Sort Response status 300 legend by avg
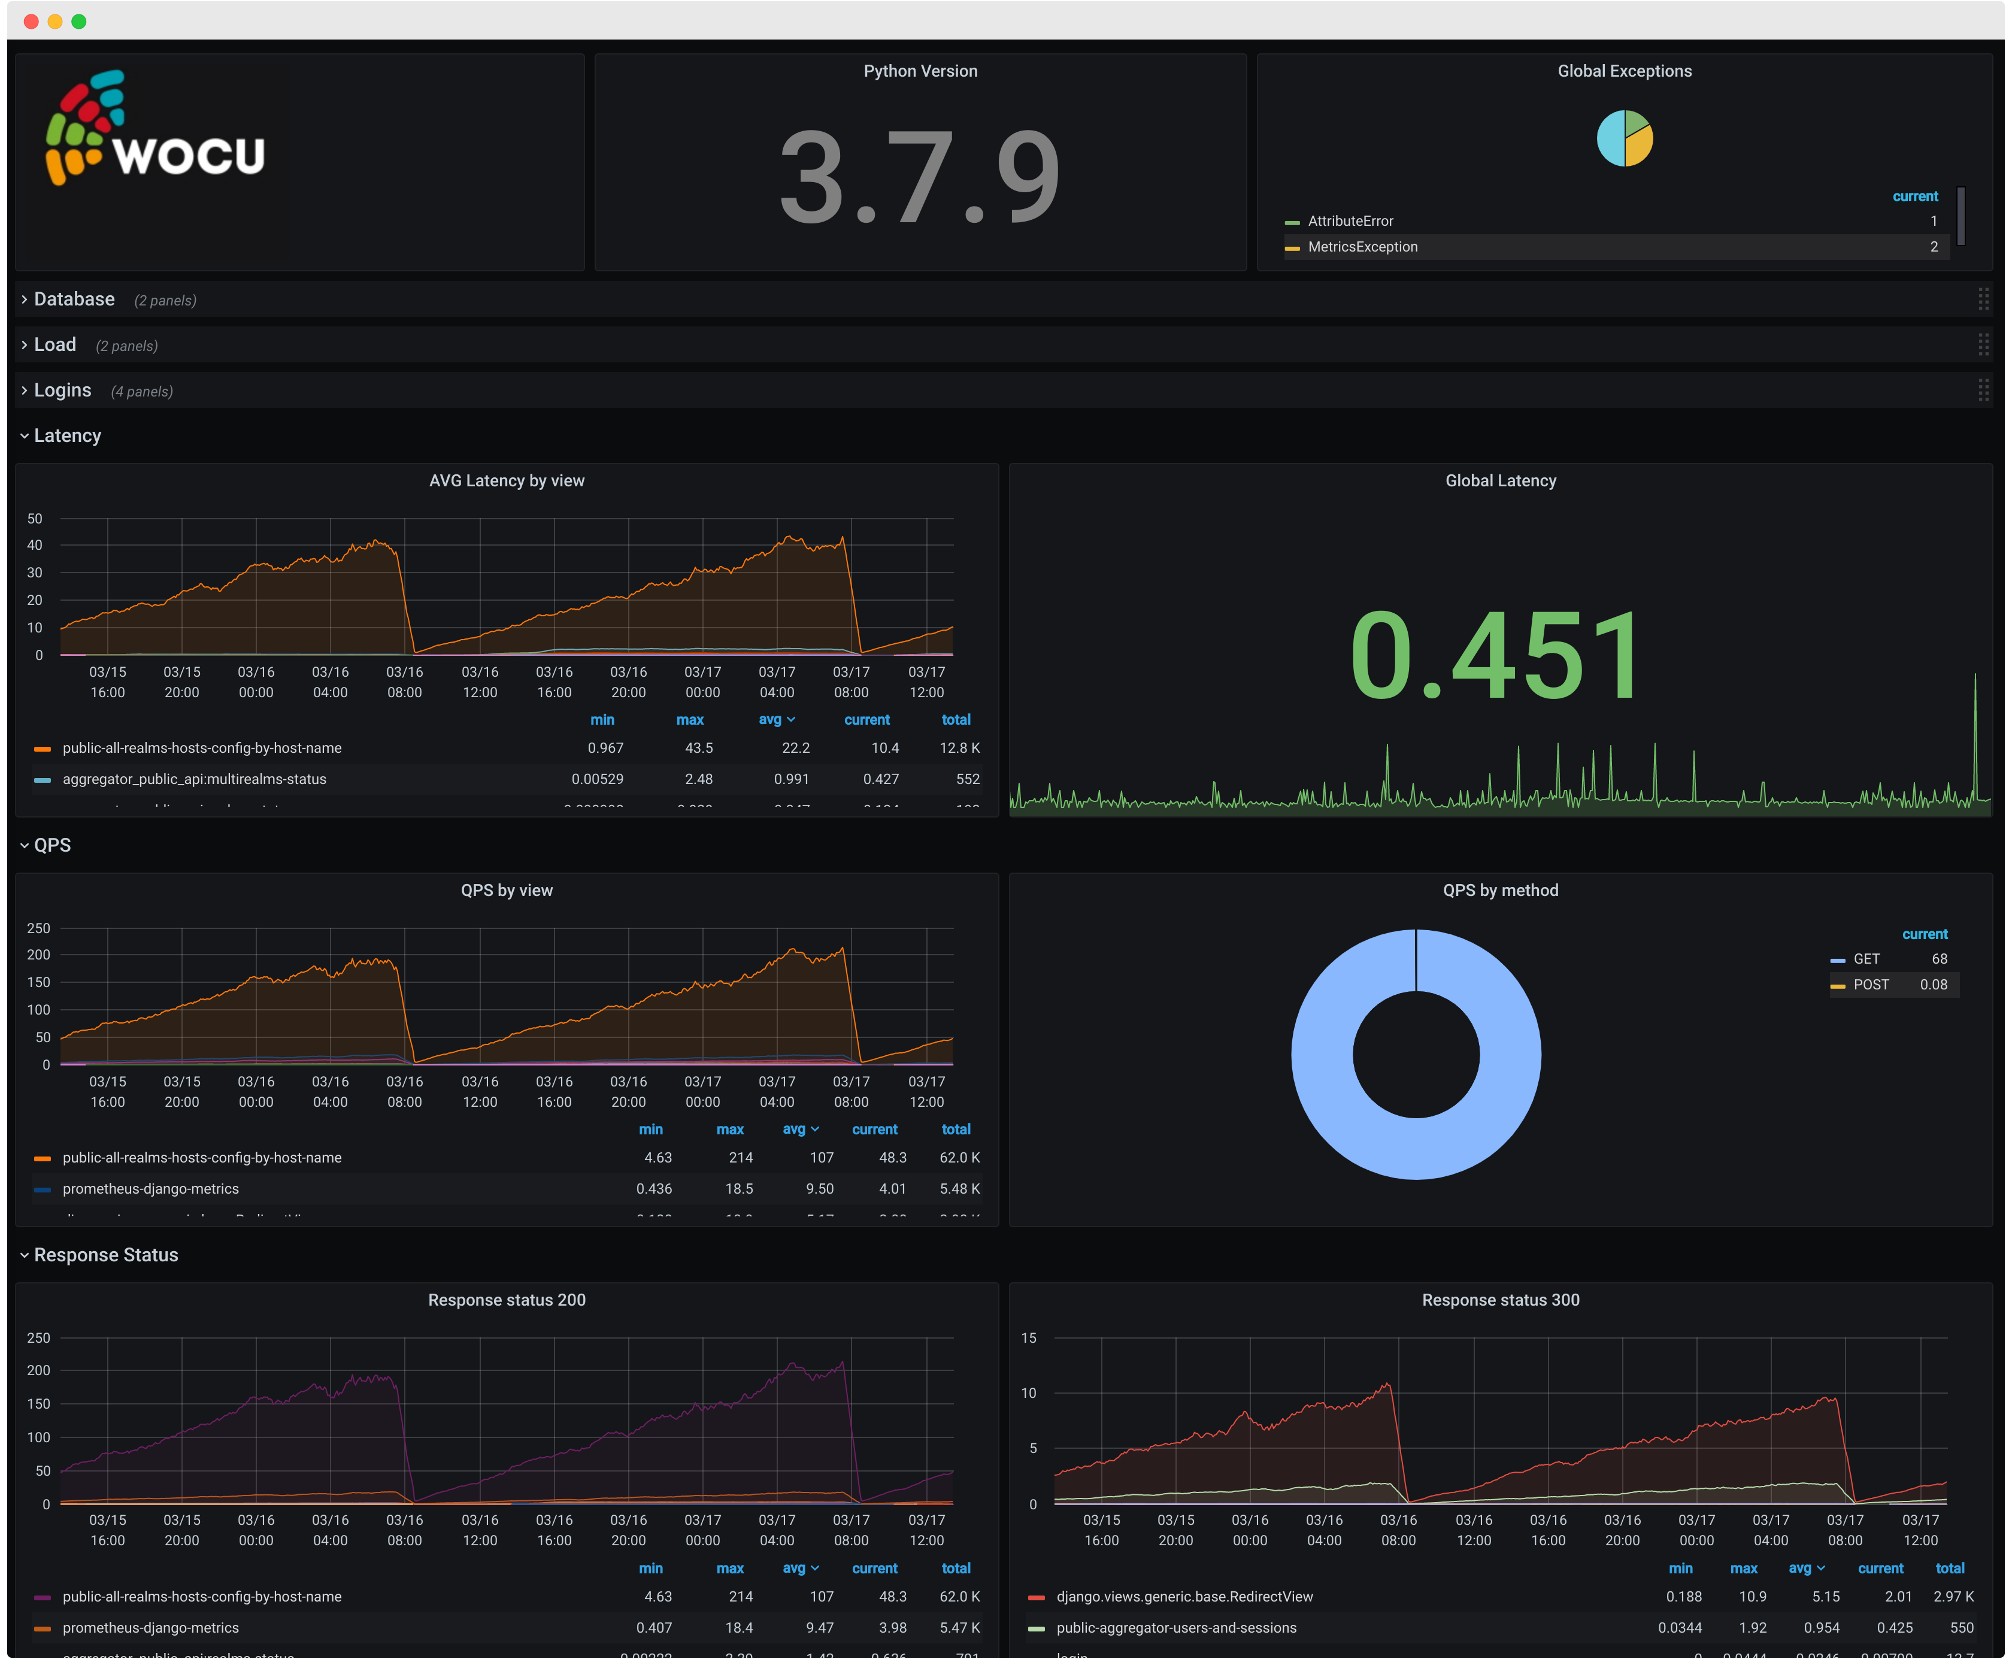 coord(1805,1568)
